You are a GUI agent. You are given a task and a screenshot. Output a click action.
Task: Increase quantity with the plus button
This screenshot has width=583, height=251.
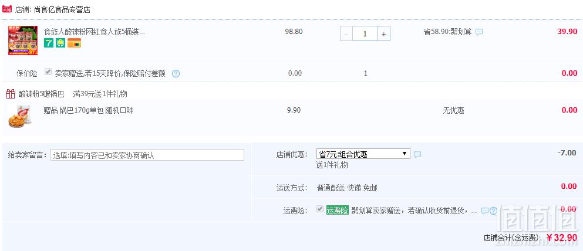pyautogui.click(x=384, y=34)
